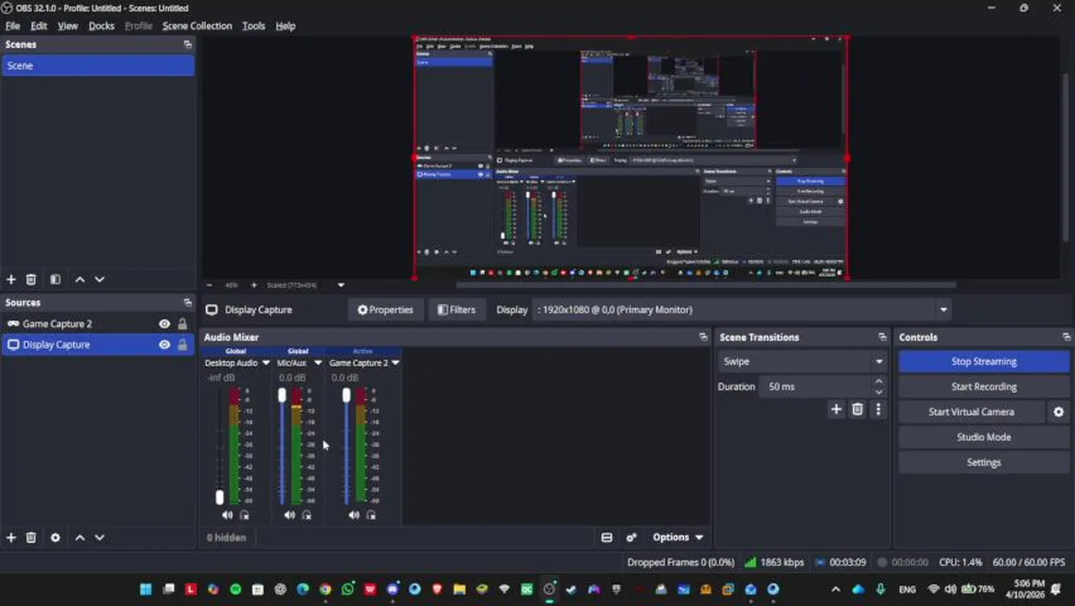This screenshot has height=606, width=1075.
Task: Open the Windows Start menu
Action: [x=146, y=589]
